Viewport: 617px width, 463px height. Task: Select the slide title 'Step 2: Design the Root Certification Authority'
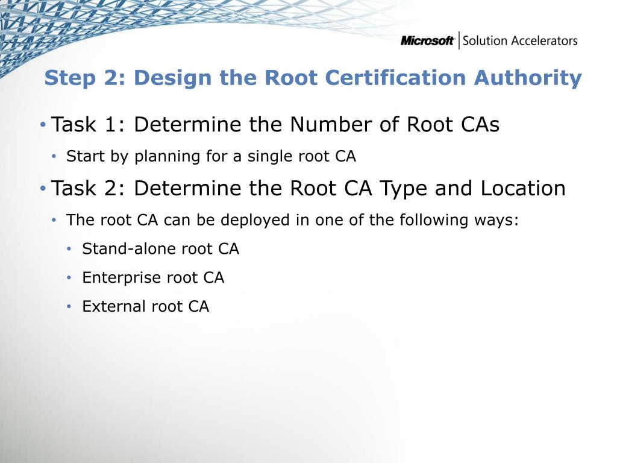coord(313,77)
